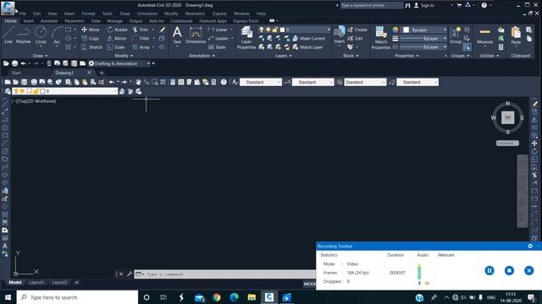Insert a Table annotation
Viewport: 542px width, 304px height.
[x=217, y=47]
